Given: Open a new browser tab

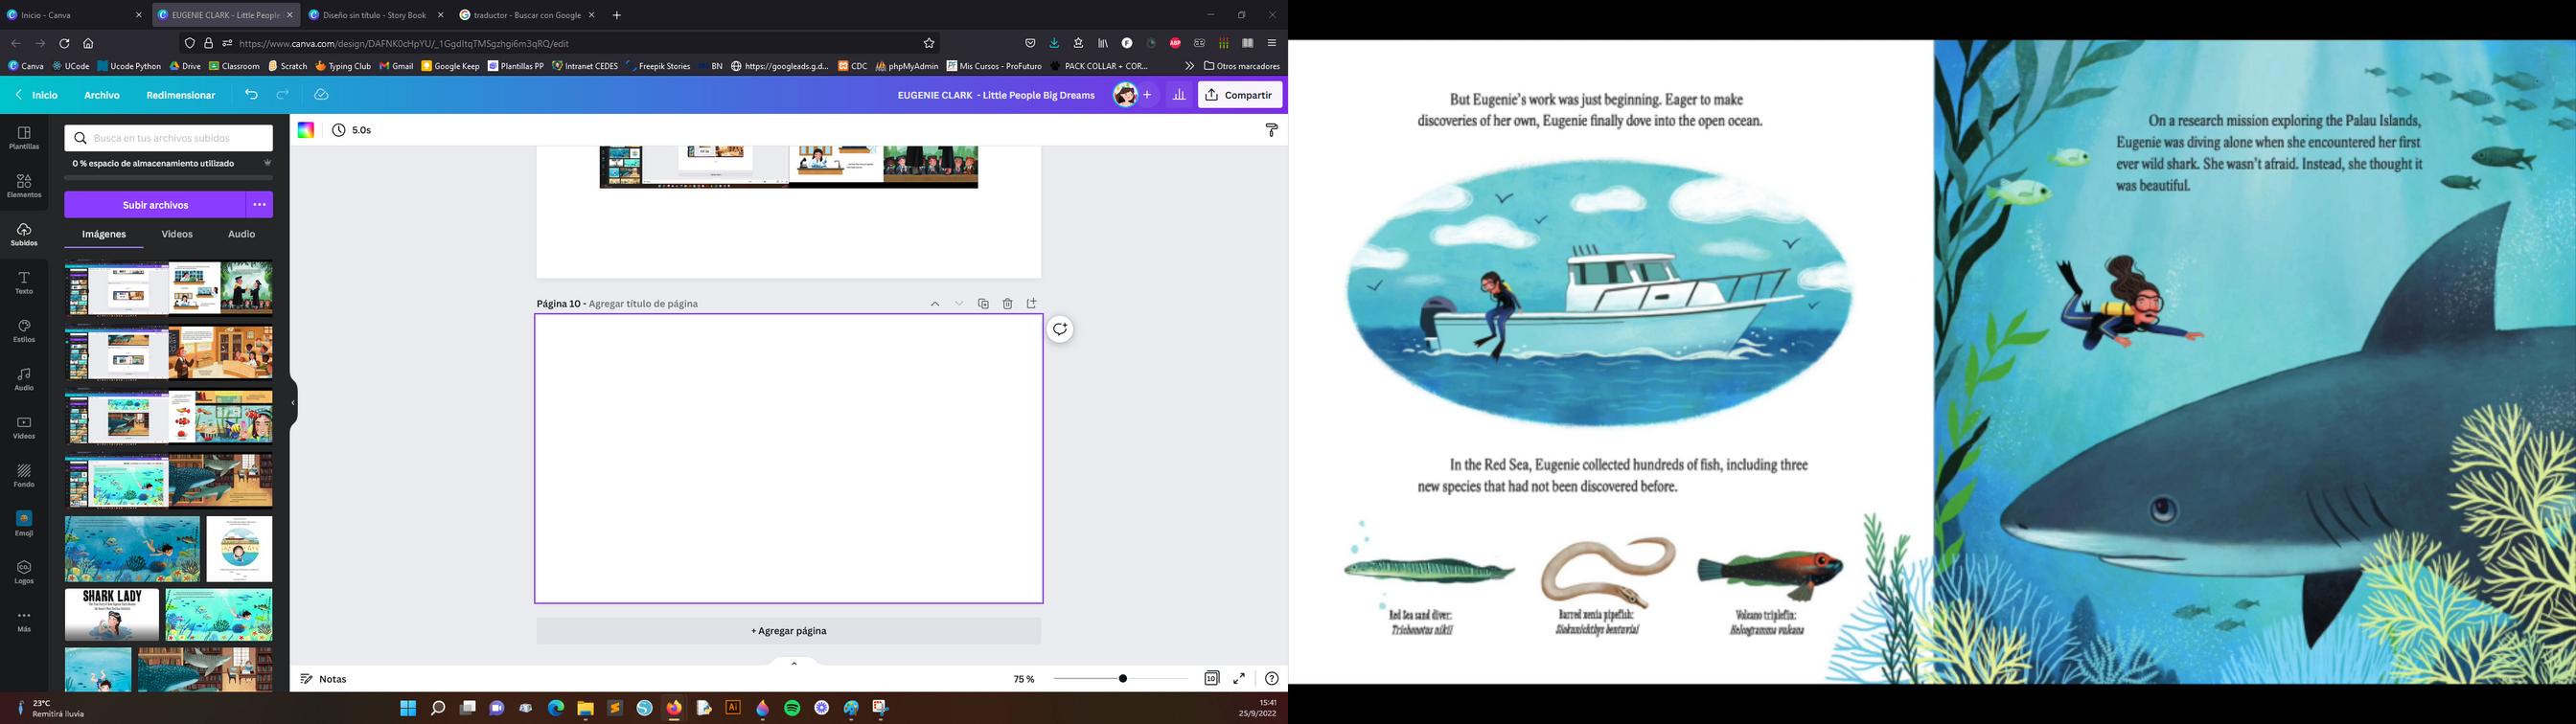Looking at the screenshot, I should coord(617,15).
